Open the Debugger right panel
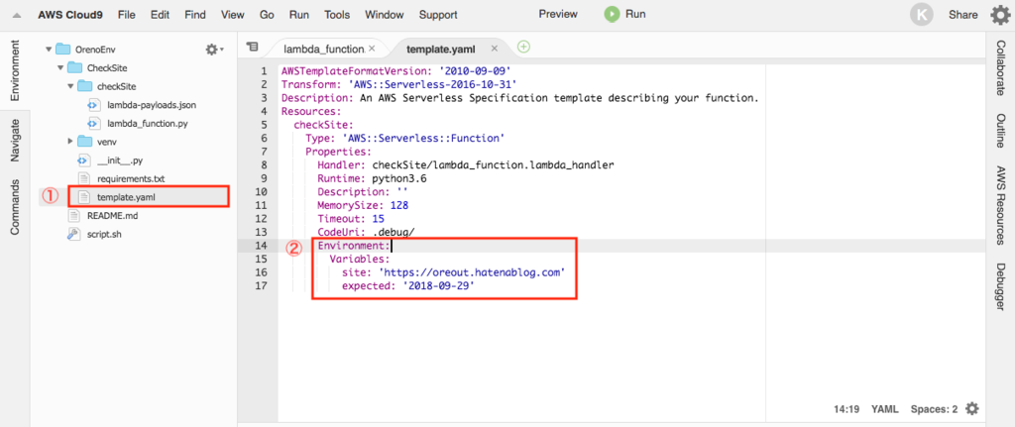The image size is (1015, 427). (1000, 286)
